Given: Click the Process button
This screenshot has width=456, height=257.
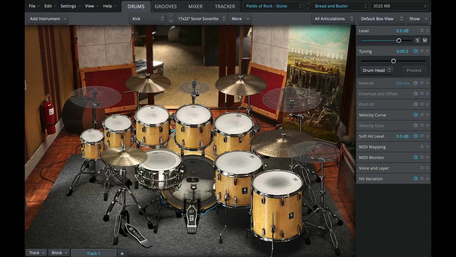Looking at the screenshot, I should [414, 70].
